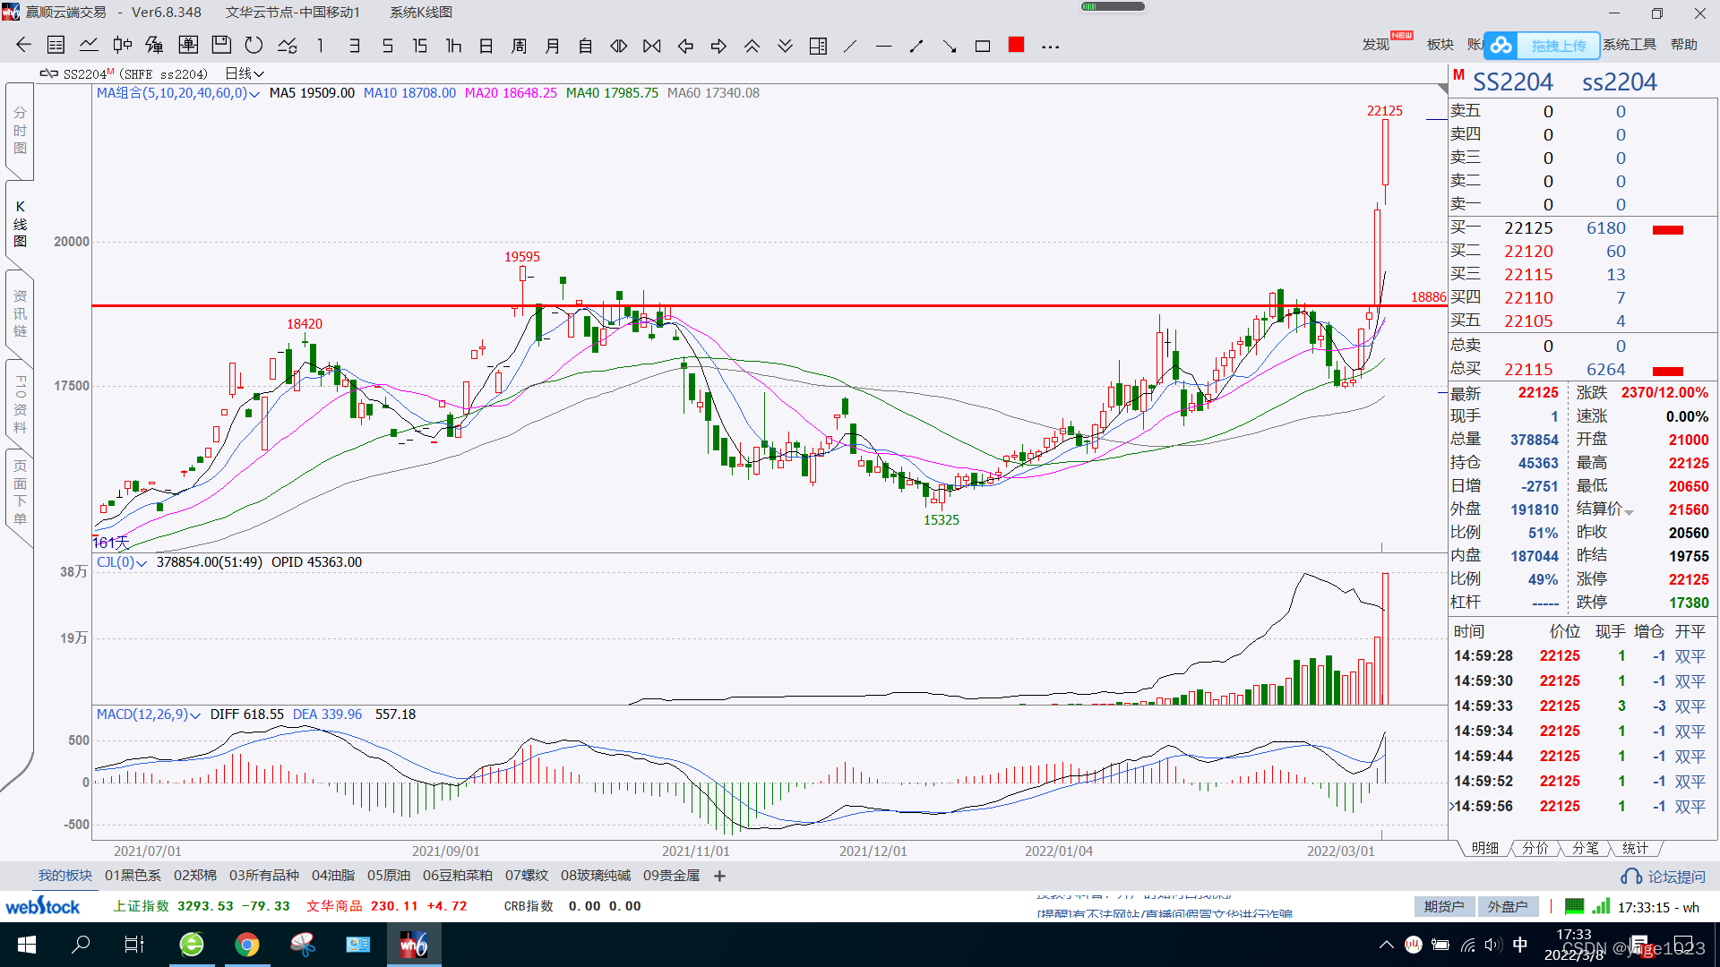Select the 04油脂 bottom tab
This screenshot has width=1720, height=967.
pyautogui.click(x=333, y=876)
